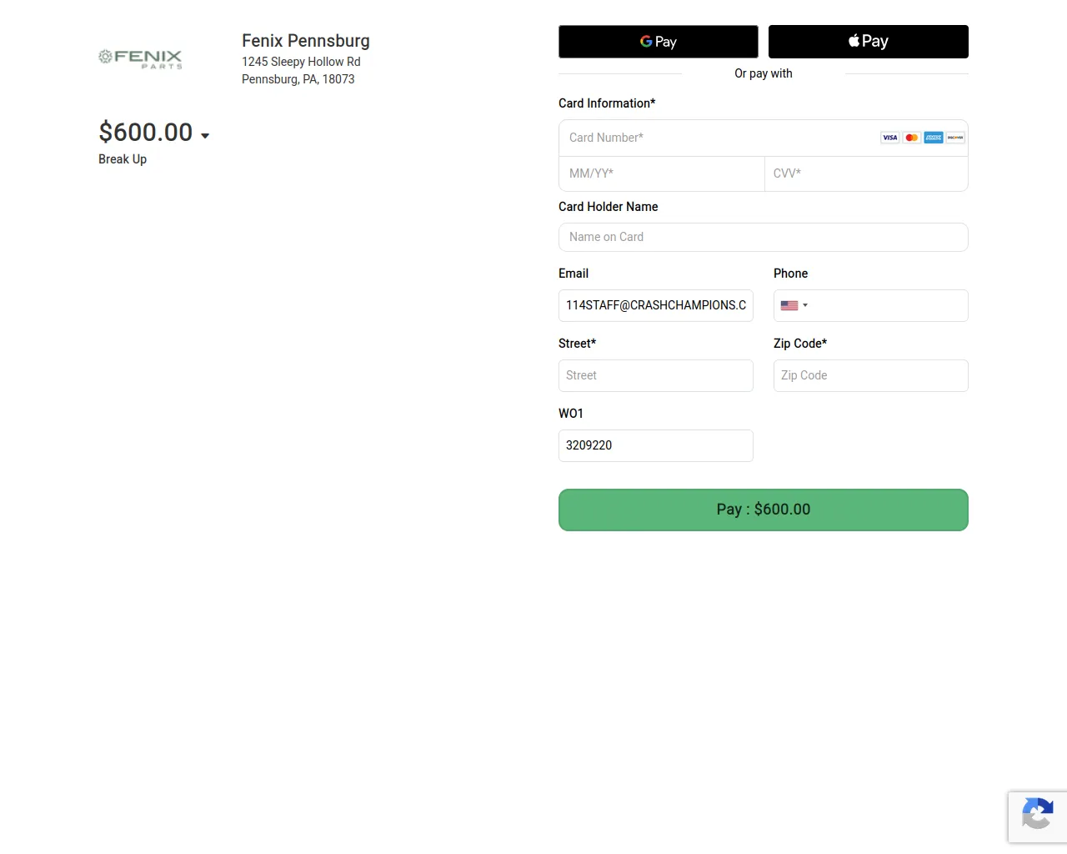Screen dimensions: 1067x854
Task: Click the US flag in Phone field
Action: pos(789,305)
